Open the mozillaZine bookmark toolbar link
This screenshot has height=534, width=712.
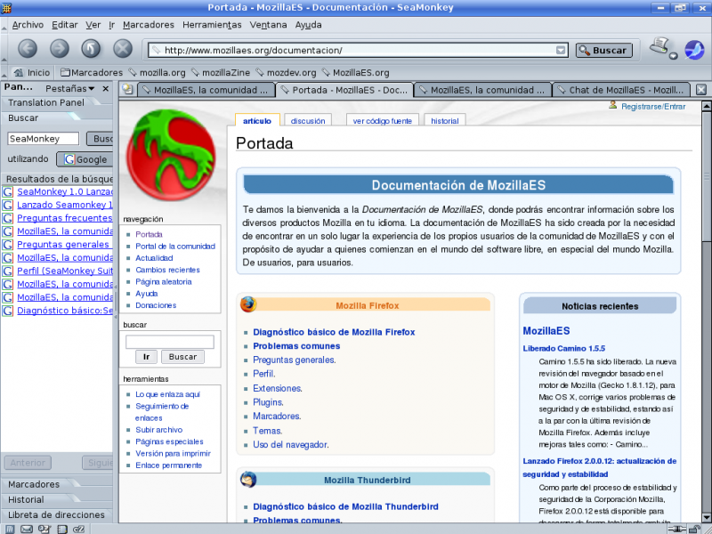pyautogui.click(x=226, y=73)
